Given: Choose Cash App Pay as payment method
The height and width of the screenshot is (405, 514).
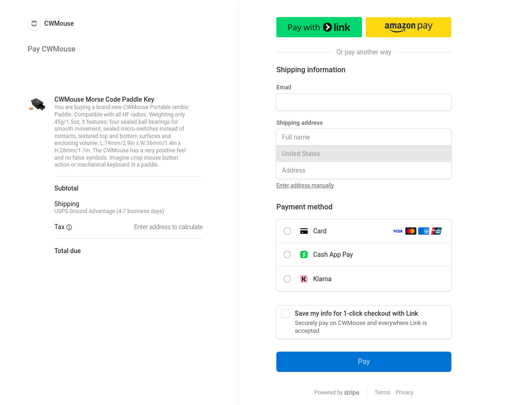Looking at the screenshot, I should (x=287, y=255).
